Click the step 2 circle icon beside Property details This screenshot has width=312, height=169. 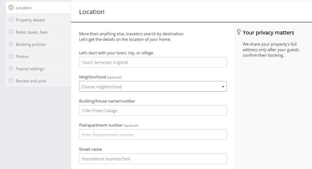(11, 19)
